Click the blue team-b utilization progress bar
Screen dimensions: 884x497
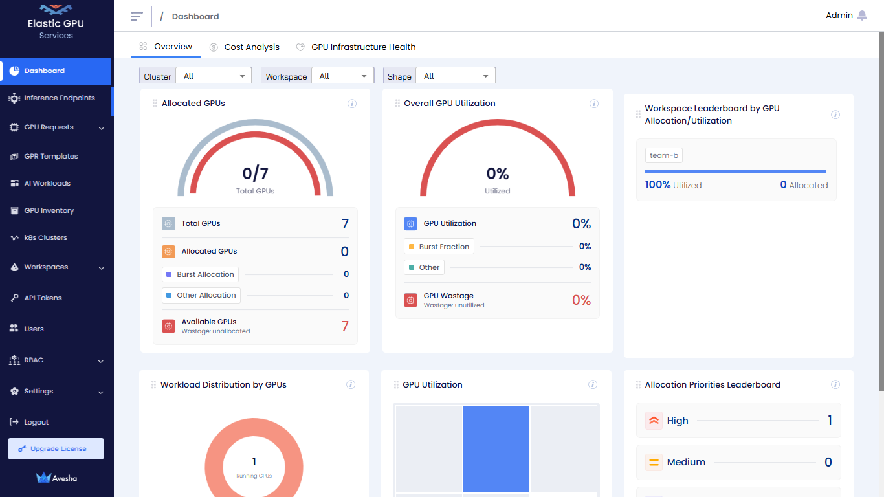coord(735,171)
